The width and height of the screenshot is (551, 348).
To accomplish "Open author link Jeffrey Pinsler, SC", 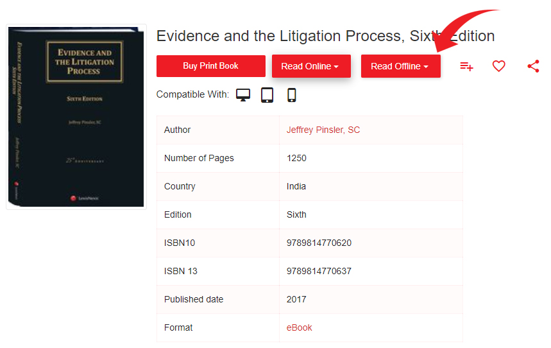I will point(323,130).
